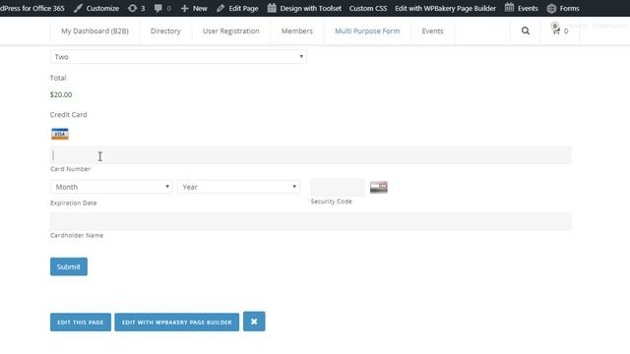The width and height of the screenshot is (630, 354).
Task: Click Edit with WPBakery Page Builder in admin bar
Action: coord(445,8)
